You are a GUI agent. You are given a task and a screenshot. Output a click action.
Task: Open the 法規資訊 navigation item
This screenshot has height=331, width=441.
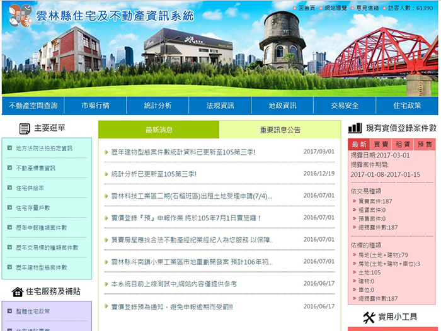[x=220, y=106]
